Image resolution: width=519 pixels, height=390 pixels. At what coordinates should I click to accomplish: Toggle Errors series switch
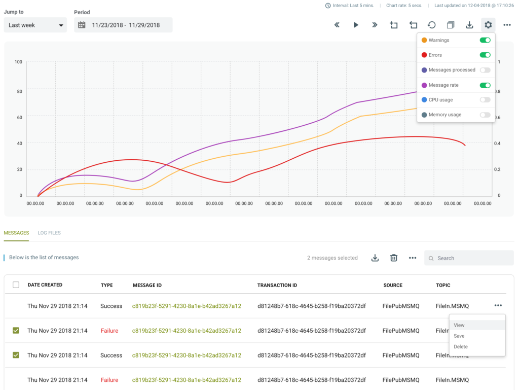tap(485, 55)
